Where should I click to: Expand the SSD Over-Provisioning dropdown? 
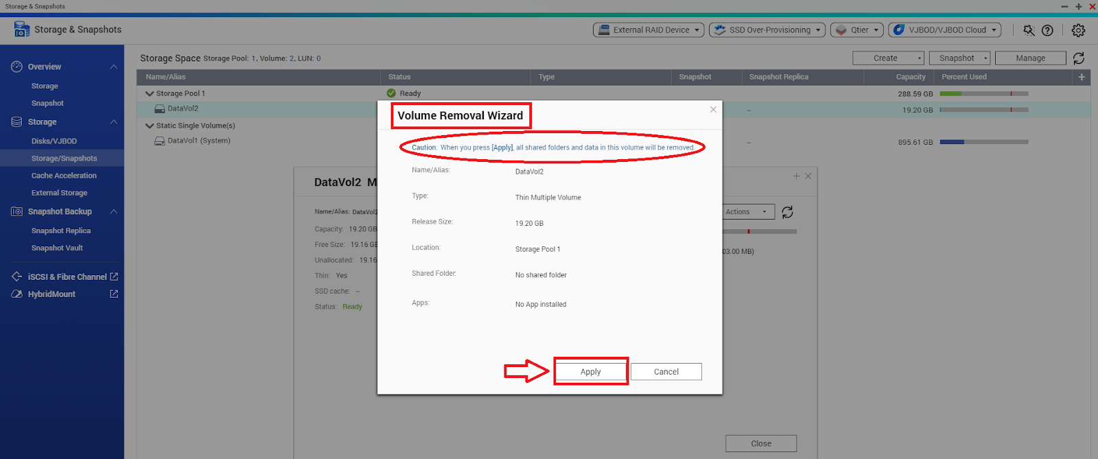(767, 30)
